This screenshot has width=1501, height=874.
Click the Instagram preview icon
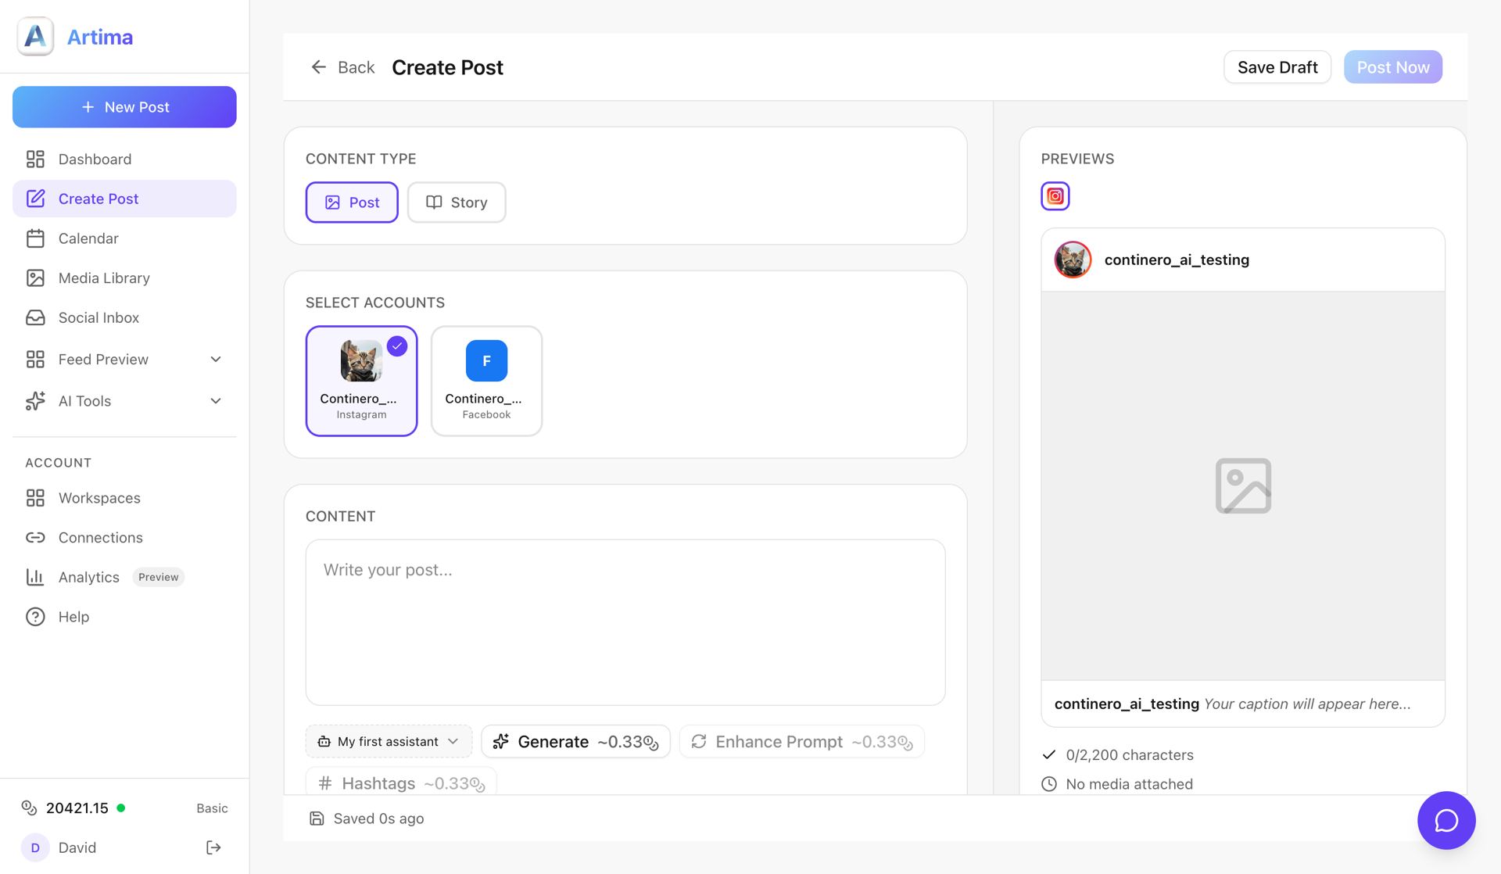pos(1055,196)
